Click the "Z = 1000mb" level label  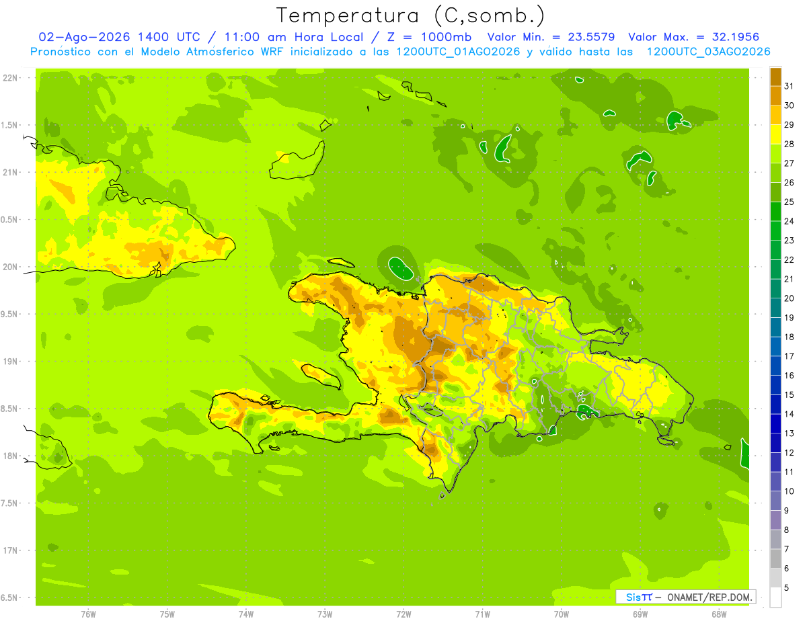430,38
